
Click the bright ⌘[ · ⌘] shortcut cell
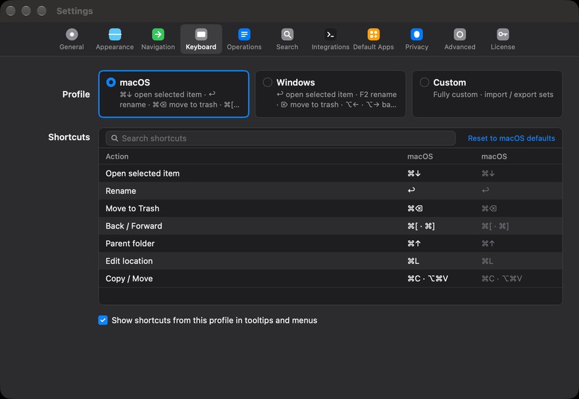pyautogui.click(x=421, y=226)
